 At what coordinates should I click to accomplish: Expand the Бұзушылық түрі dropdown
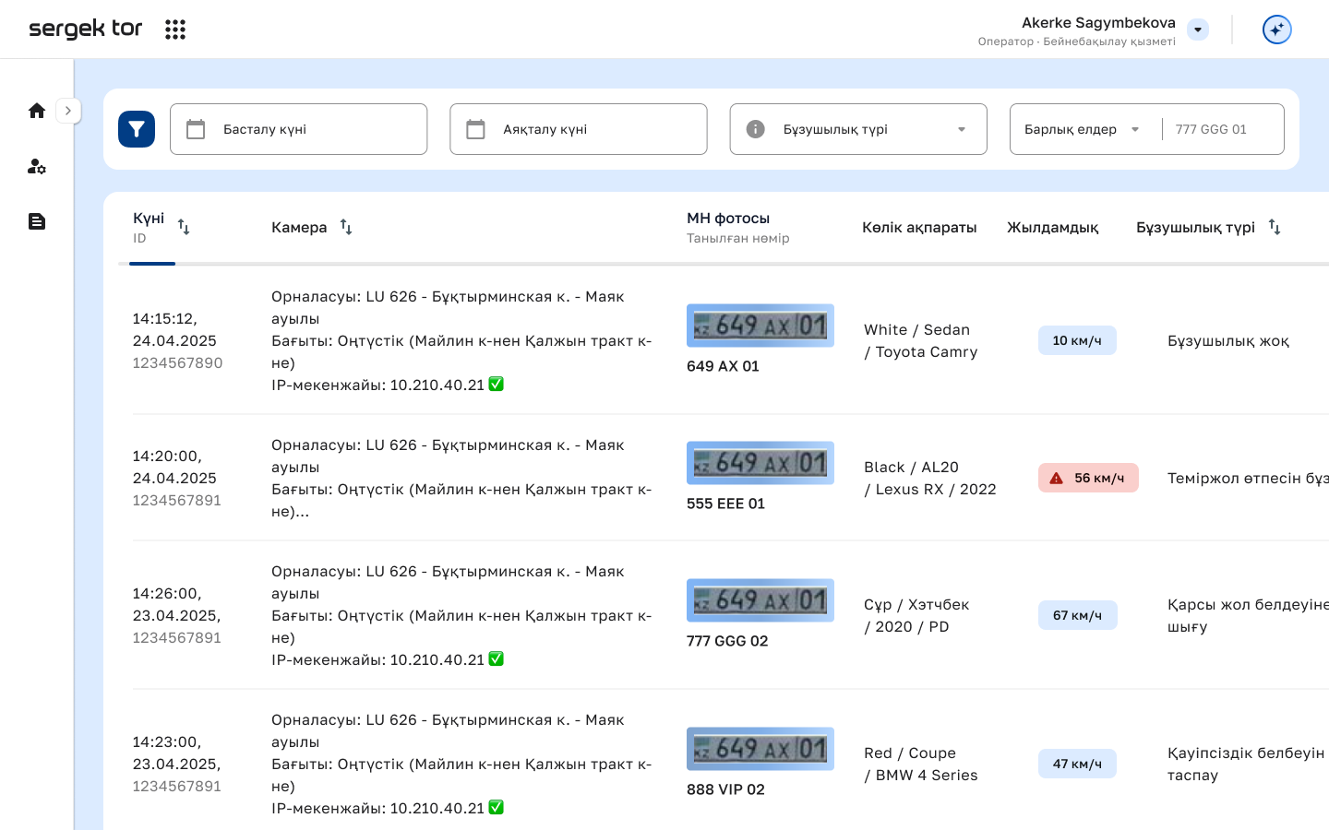962,129
